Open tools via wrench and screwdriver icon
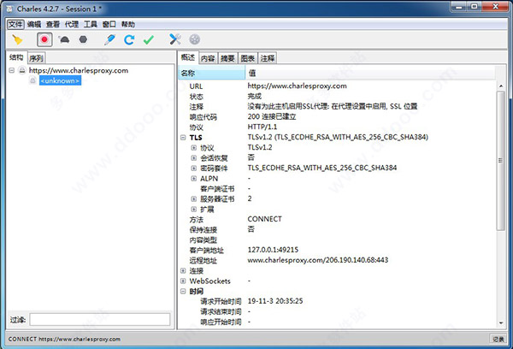The height and width of the screenshot is (349, 513). (x=175, y=39)
